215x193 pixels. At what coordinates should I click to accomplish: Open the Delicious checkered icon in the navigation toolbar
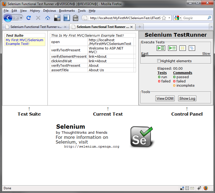[x=57, y=18]
